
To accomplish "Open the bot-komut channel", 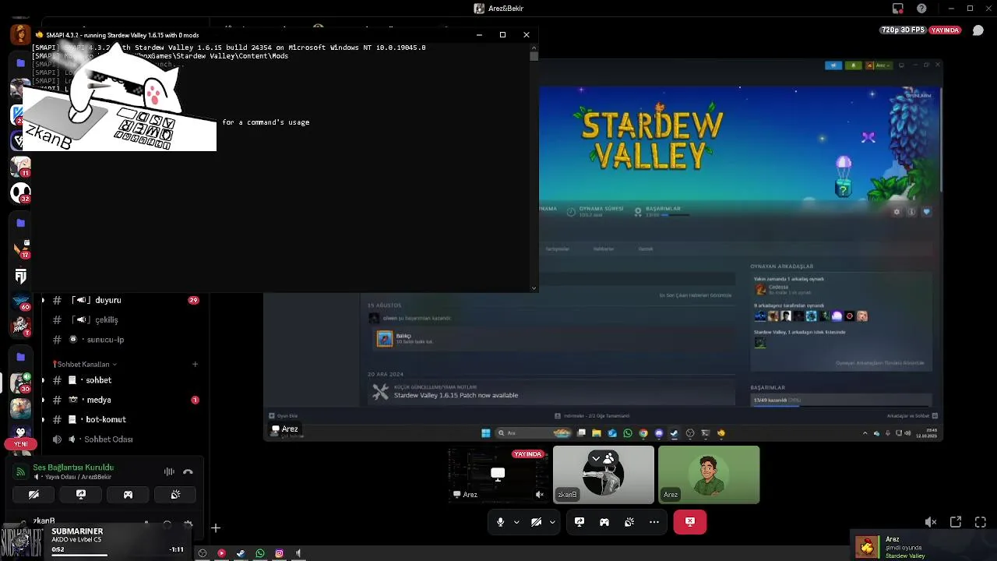I will 106,419.
